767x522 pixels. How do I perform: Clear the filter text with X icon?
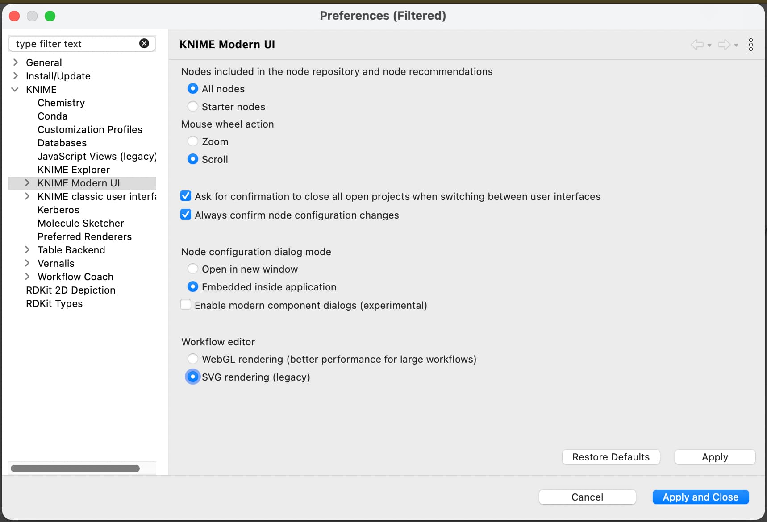[x=144, y=43]
